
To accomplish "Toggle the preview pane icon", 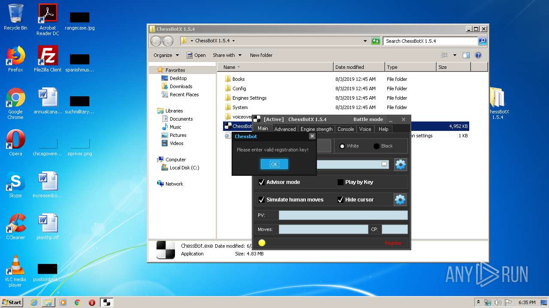I will coord(466,55).
